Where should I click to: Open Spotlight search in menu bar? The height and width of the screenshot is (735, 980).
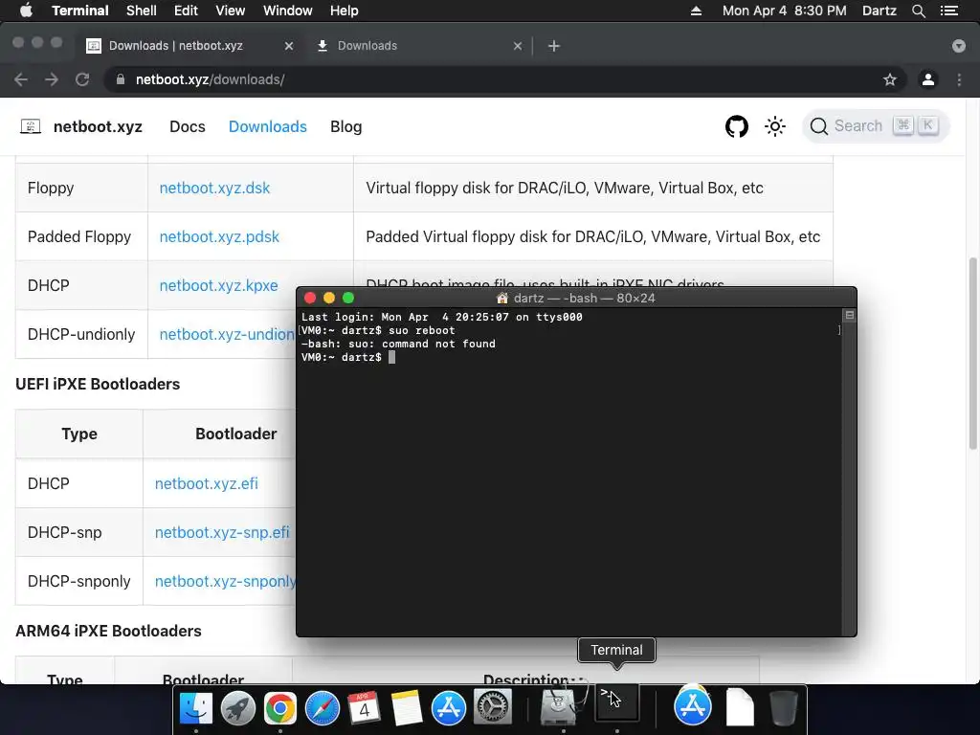[x=918, y=11]
